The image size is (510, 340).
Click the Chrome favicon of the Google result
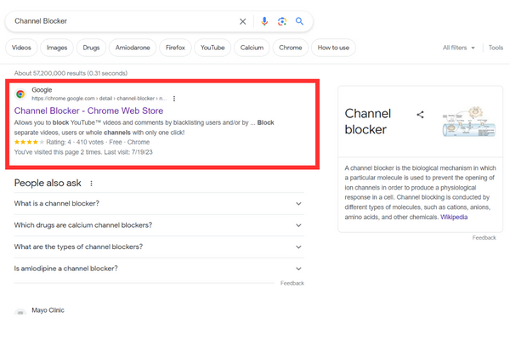(20, 94)
